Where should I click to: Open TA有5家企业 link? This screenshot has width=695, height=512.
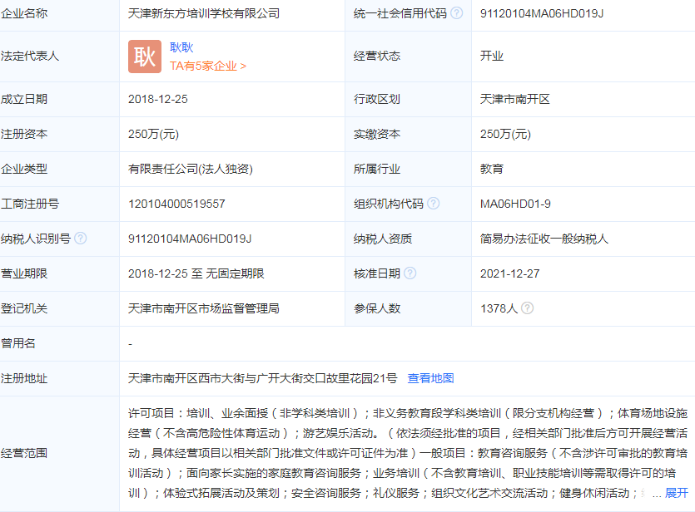coord(208,66)
